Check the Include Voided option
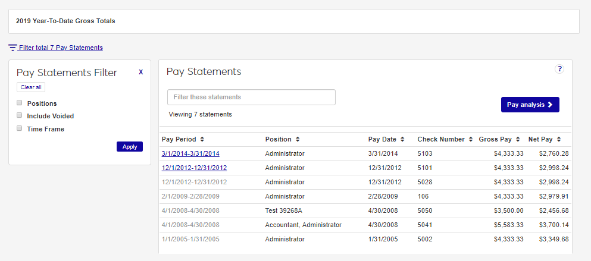The width and height of the screenshot is (591, 261). pos(20,115)
